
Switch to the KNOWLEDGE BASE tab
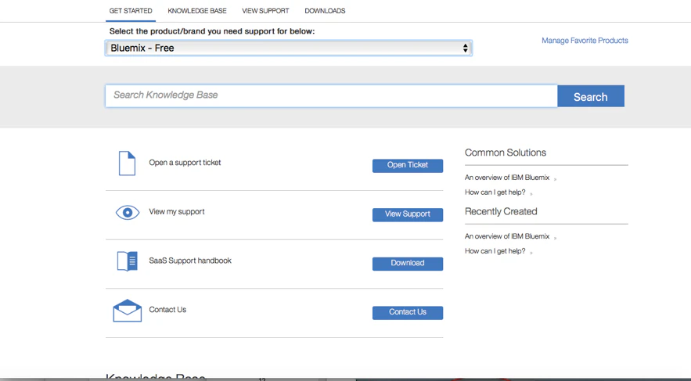[x=197, y=11]
